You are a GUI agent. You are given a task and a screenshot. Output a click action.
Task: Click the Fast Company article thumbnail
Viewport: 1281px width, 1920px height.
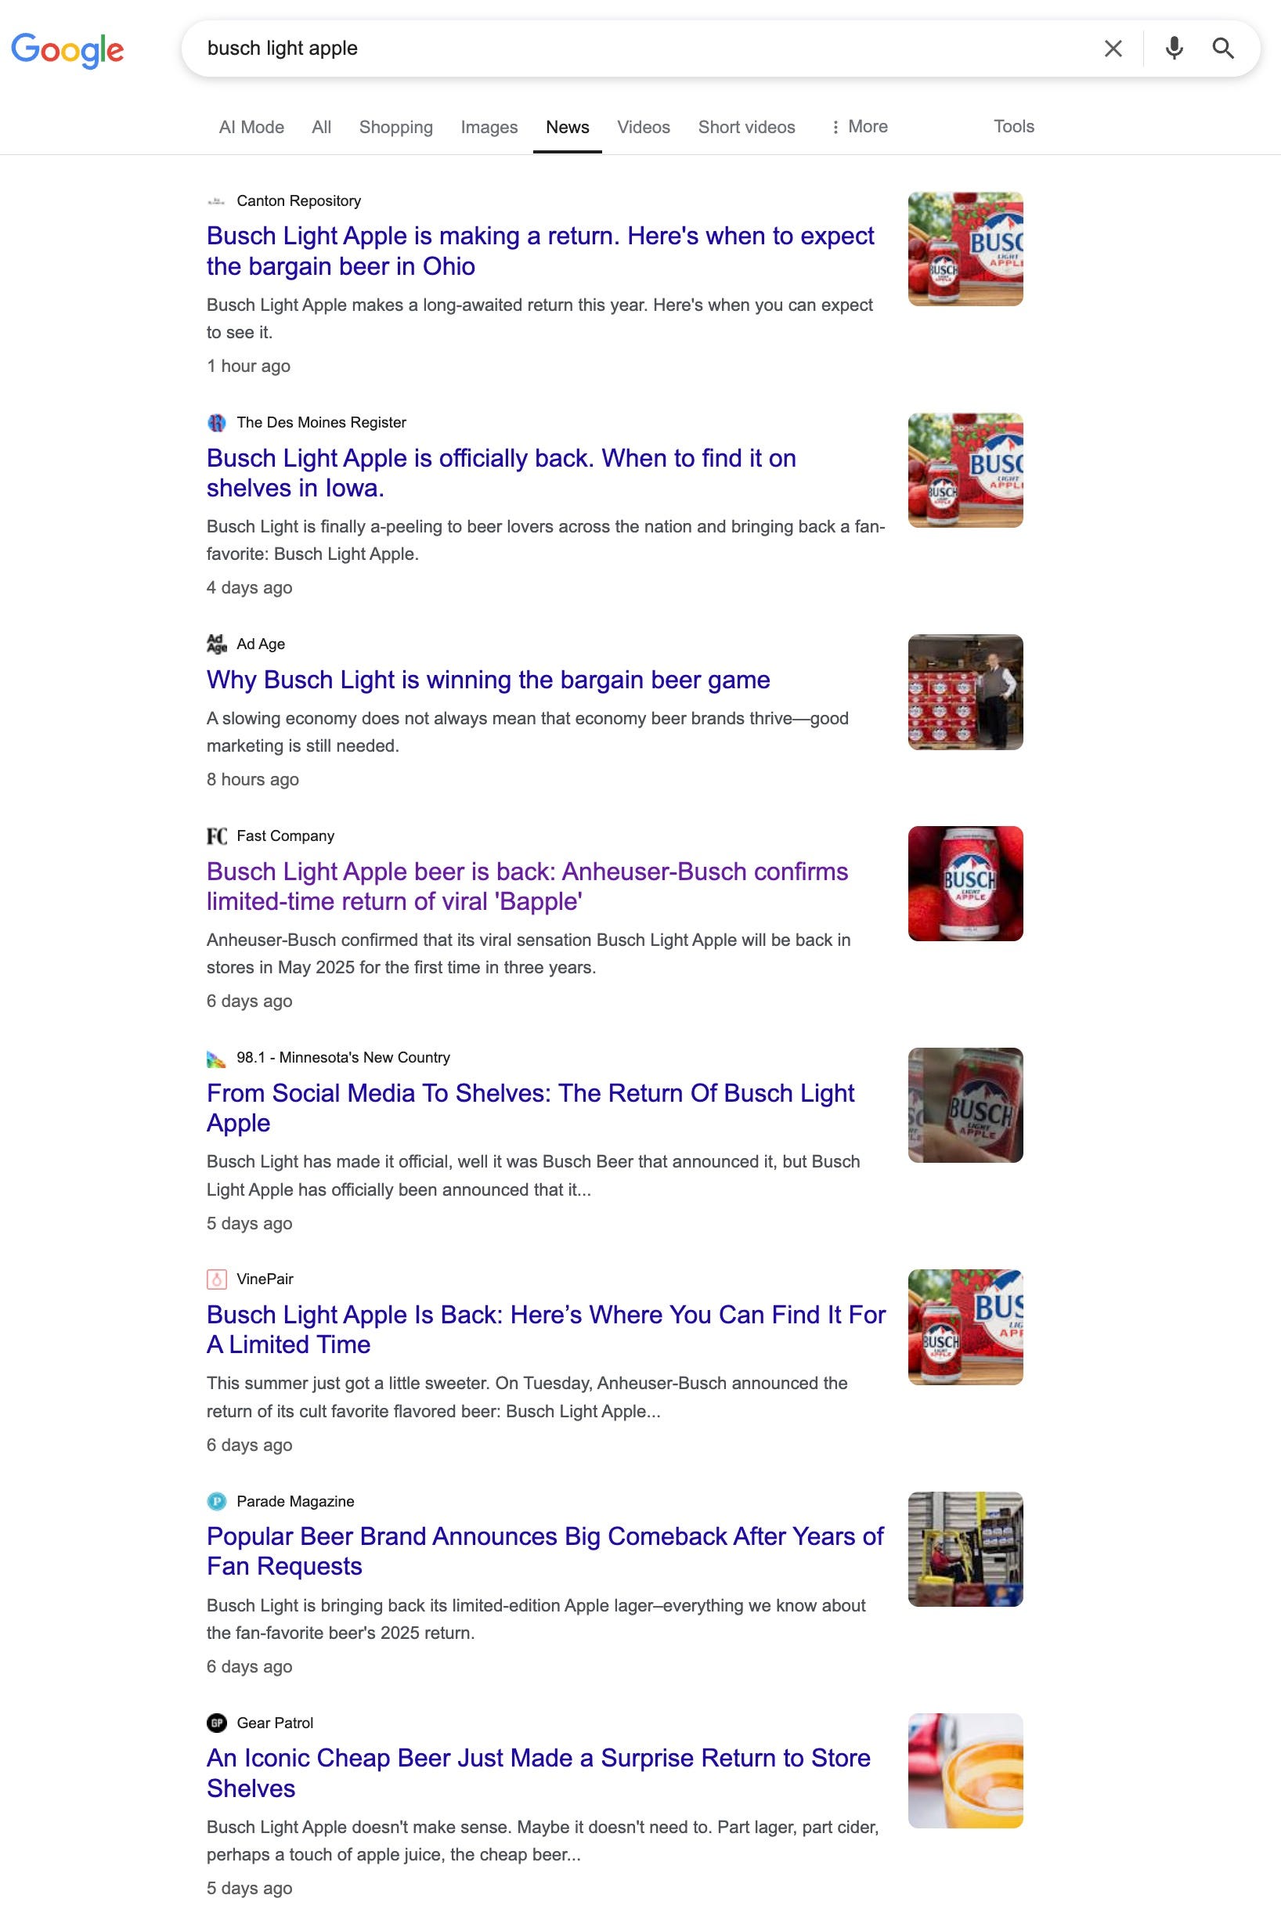point(965,883)
